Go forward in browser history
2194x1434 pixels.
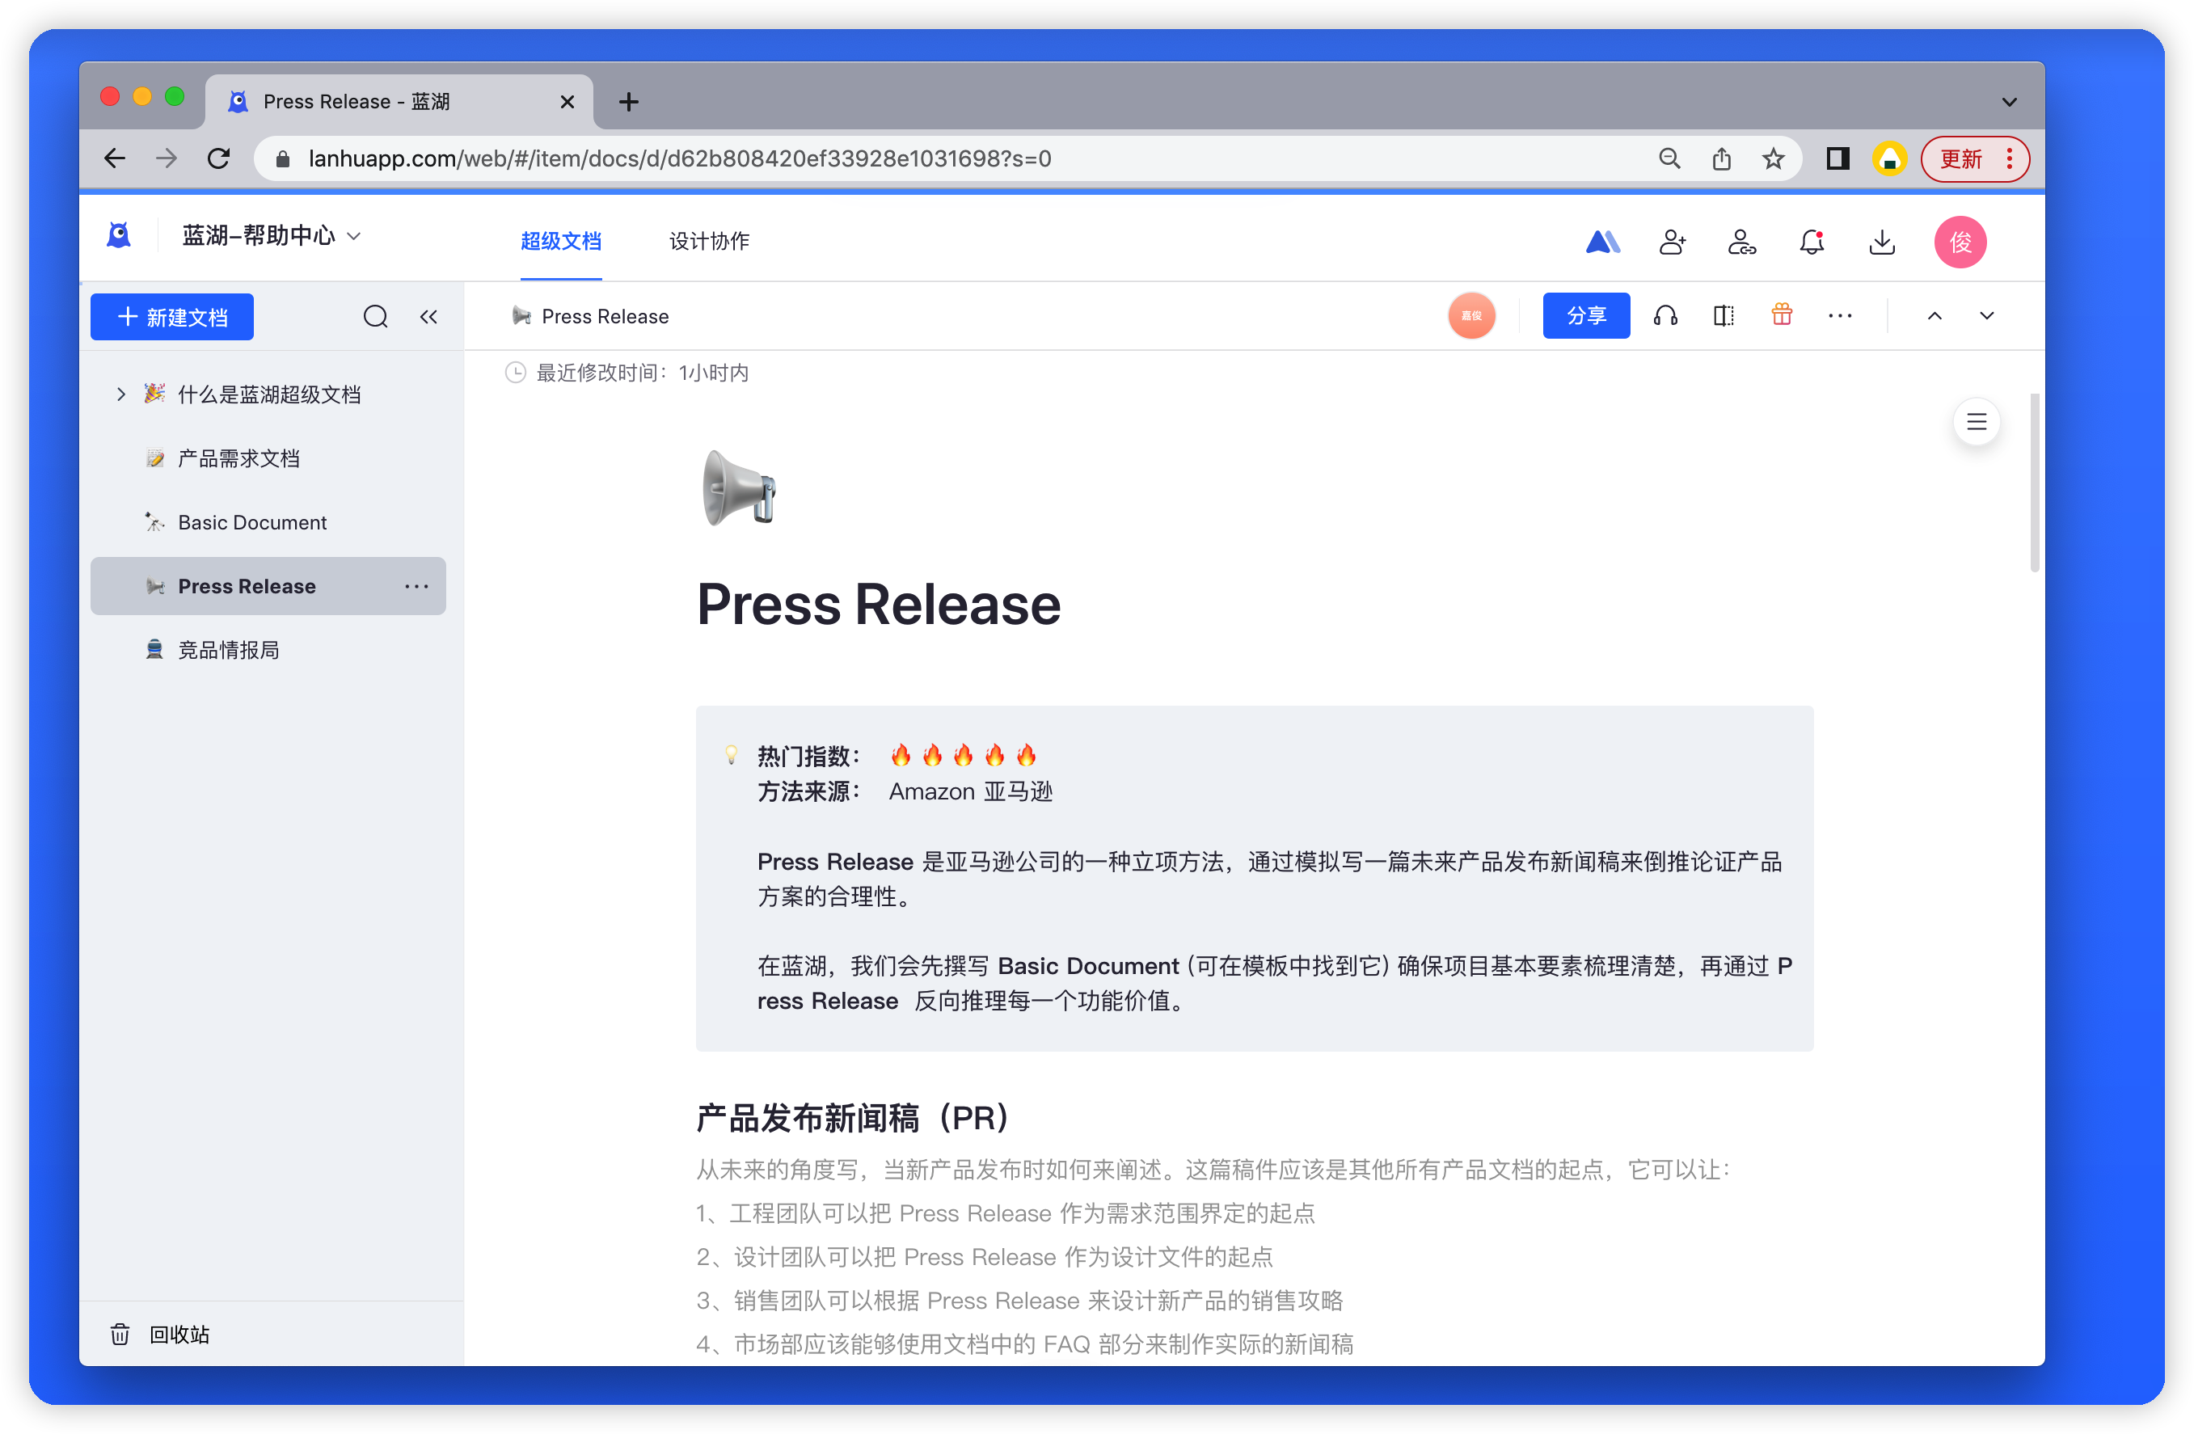point(167,158)
